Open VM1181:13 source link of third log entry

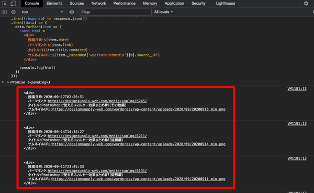[x=297, y=159]
